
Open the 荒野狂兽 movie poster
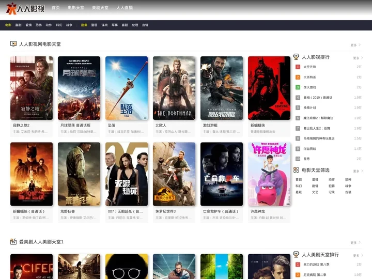79,174
